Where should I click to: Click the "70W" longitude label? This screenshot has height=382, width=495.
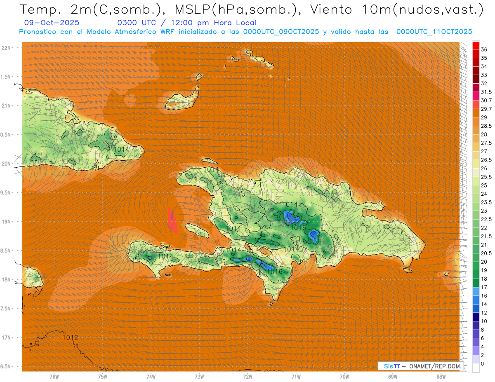[344, 377]
